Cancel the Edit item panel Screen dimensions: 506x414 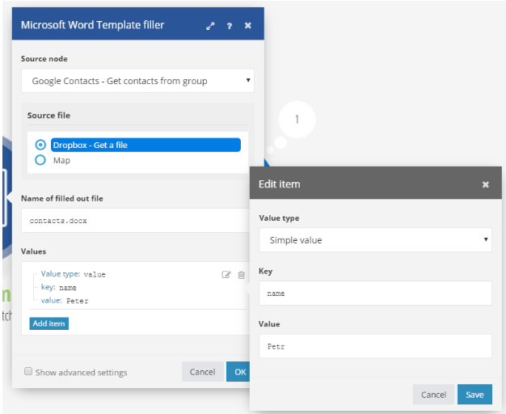coord(433,395)
